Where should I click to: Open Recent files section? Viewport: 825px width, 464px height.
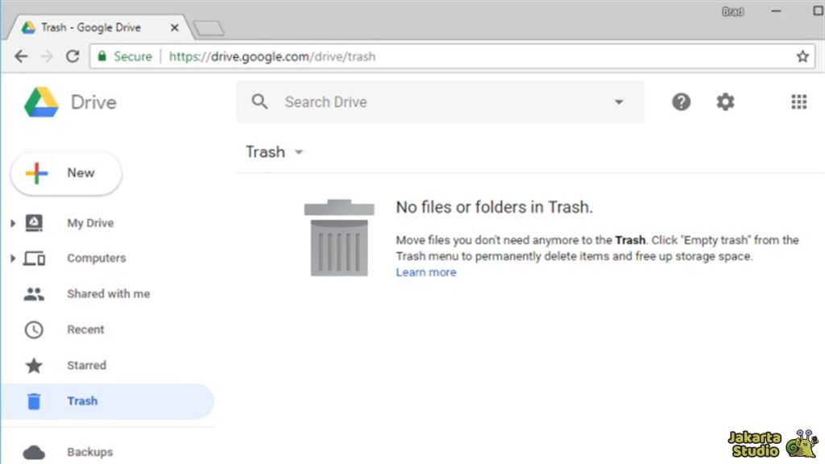click(x=85, y=329)
